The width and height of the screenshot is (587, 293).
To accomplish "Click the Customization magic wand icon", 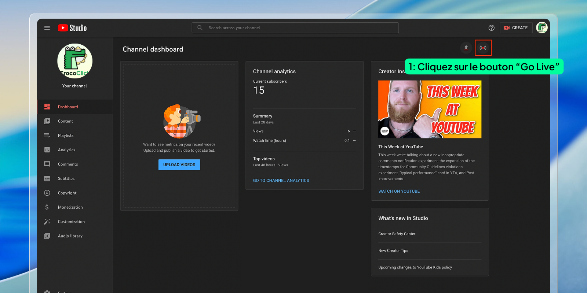I will pos(47,222).
